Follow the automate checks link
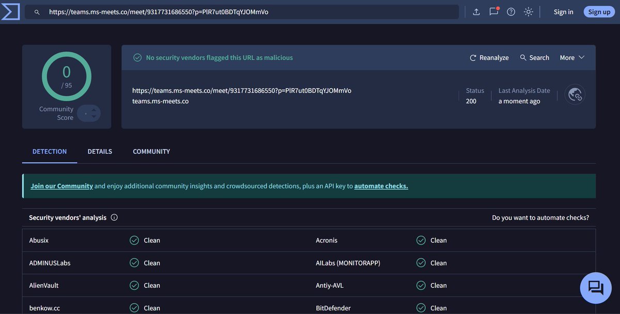The image size is (620, 314). pos(381,186)
